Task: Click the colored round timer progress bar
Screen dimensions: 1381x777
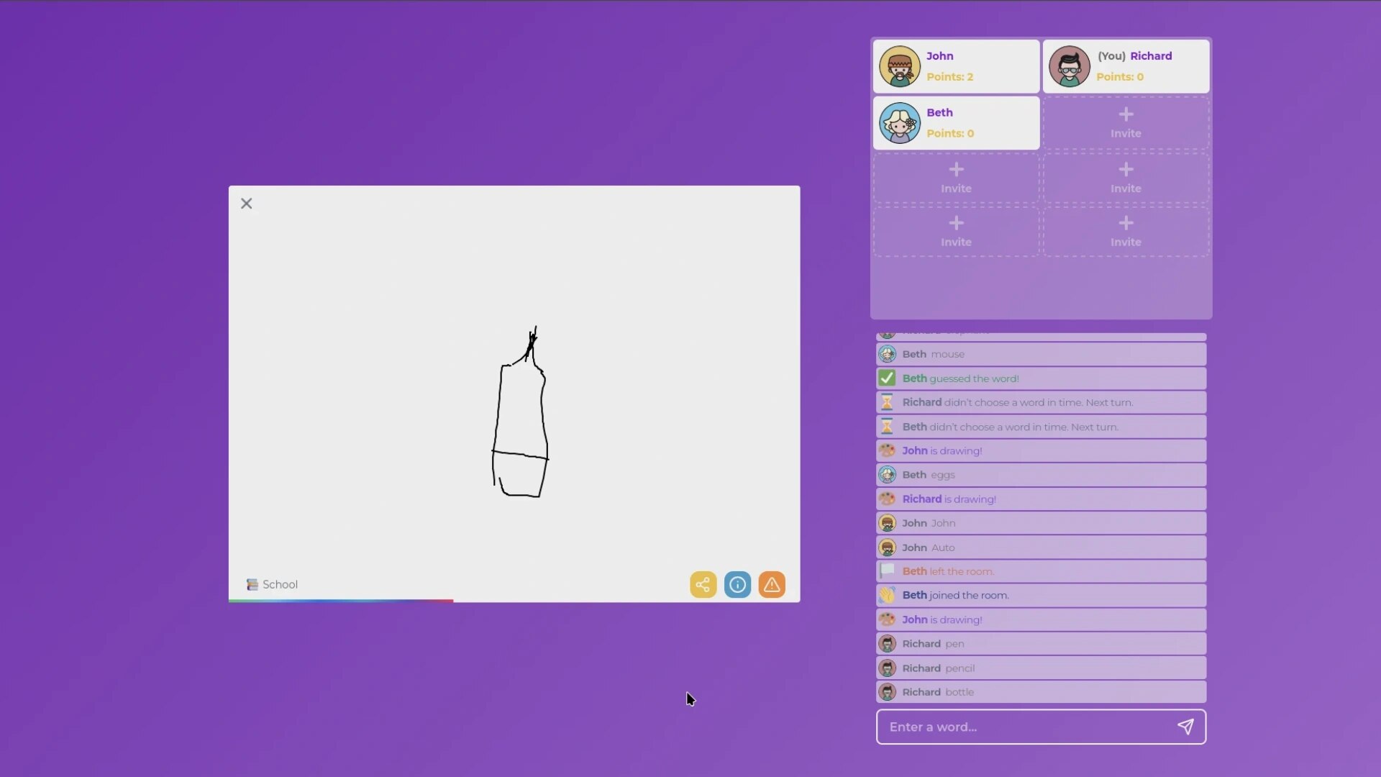Action: [341, 601]
